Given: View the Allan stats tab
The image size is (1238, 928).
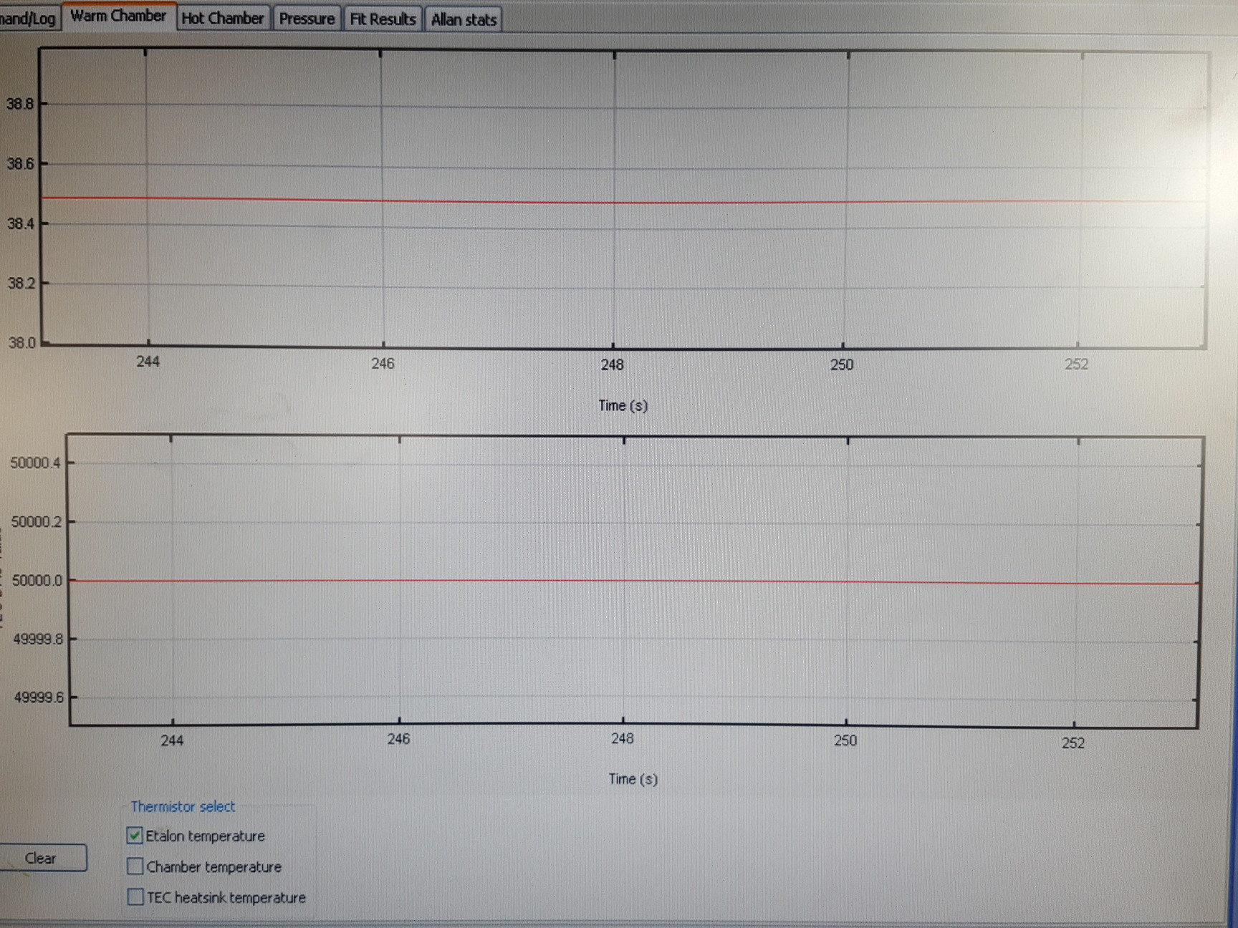Looking at the screenshot, I should click(462, 20).
